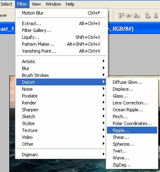Choose Twirl... distort filter
This screenshot has height=172, width=160.
tap(132, 151)
